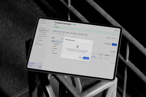The height and width of the screenshot is (97, 146).
Task: Click the new folder icon beside Klasörler
Action: coord(62,39)
